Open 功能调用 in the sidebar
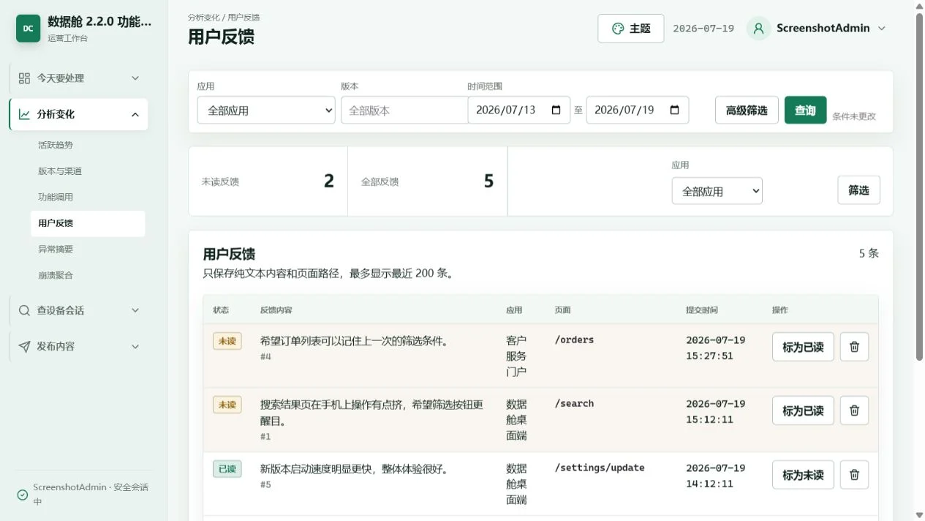This screenshot has height=521, width=925. [88, 197]
